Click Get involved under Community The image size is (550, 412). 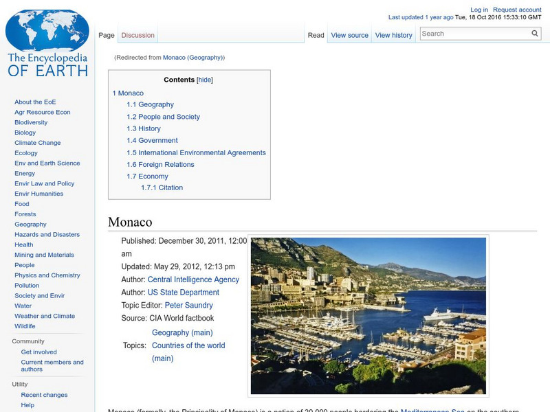[38, 352]
